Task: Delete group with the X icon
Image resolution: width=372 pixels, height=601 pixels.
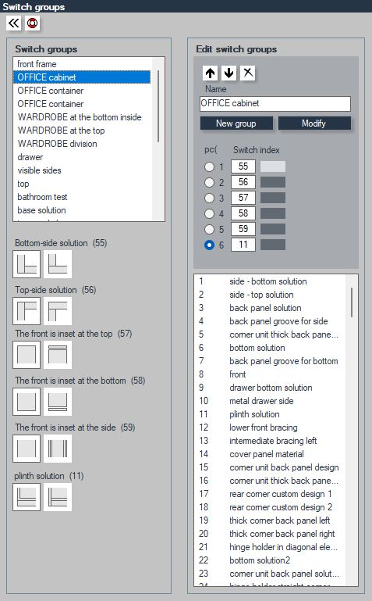Action: (x=248, y=73)
